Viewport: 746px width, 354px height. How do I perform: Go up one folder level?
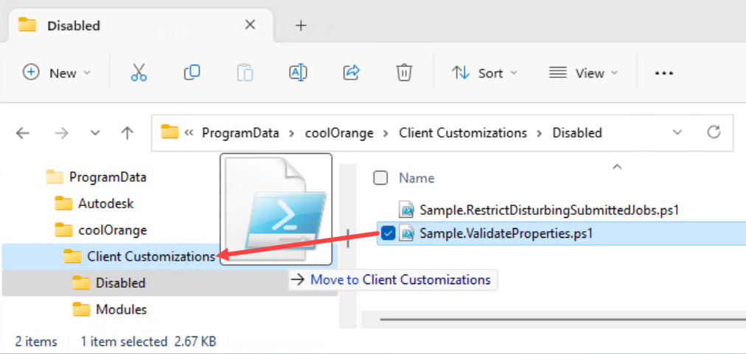(128, 132)
